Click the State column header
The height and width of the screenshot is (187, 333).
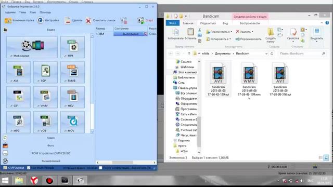coord(131,29)
